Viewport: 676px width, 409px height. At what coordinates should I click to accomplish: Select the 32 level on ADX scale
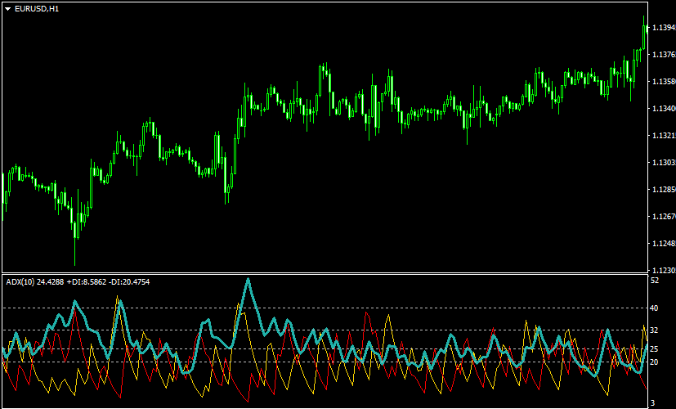click(655, 330)
